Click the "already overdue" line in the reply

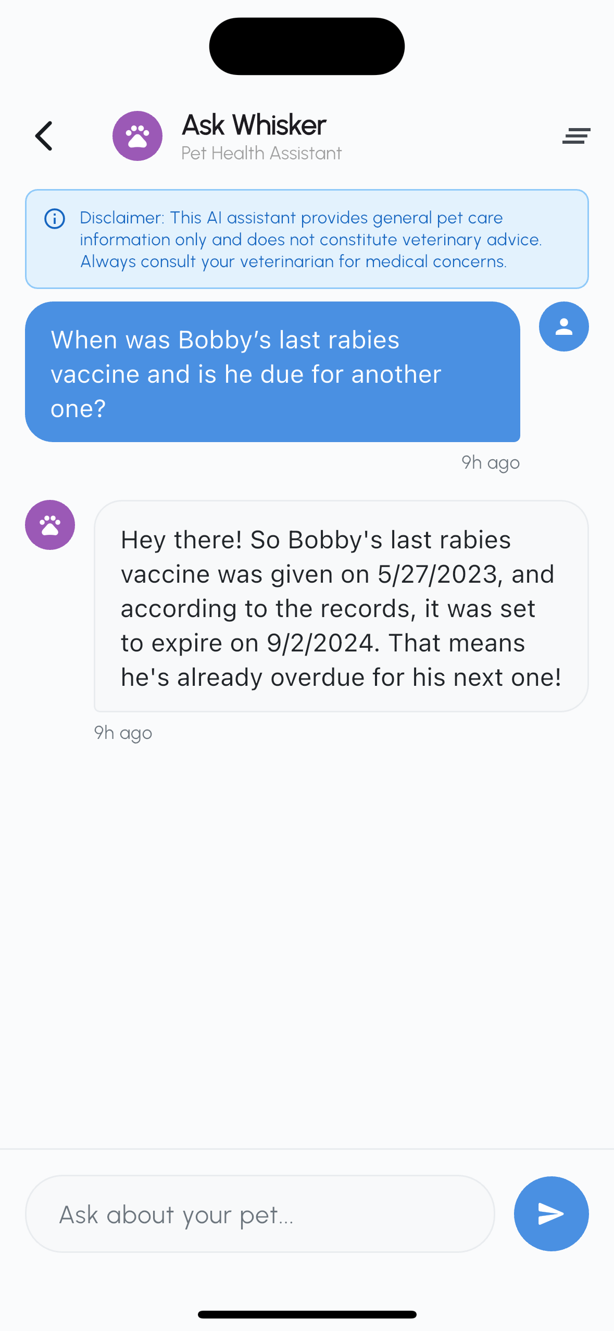point(341,677)
